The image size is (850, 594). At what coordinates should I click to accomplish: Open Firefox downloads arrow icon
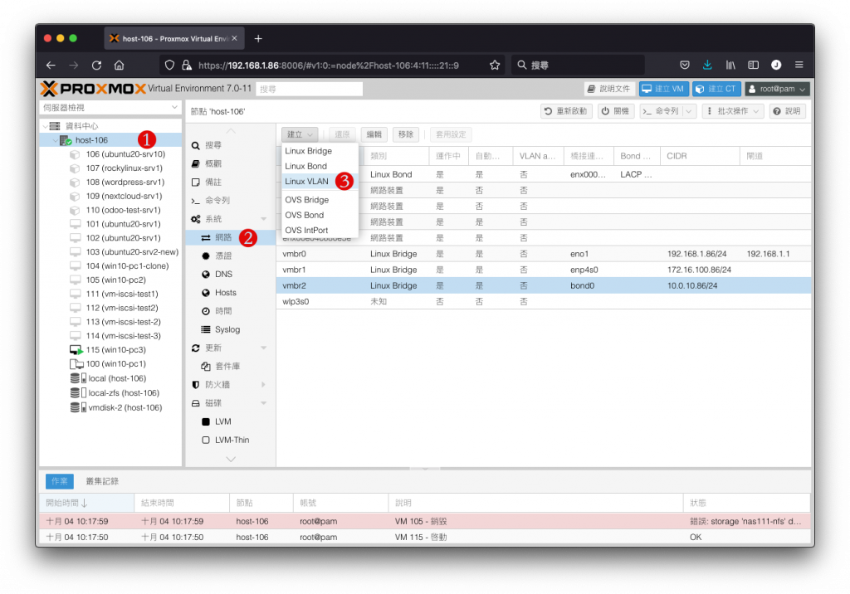(707, 65)
